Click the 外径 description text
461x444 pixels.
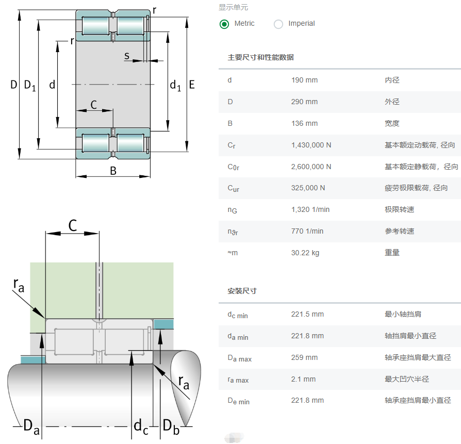point(392,102)
